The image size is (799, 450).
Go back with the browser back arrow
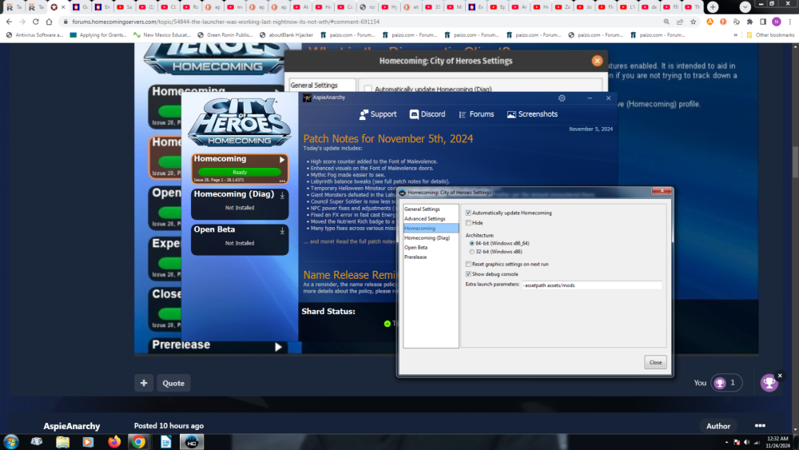click(x=9, y=22)
